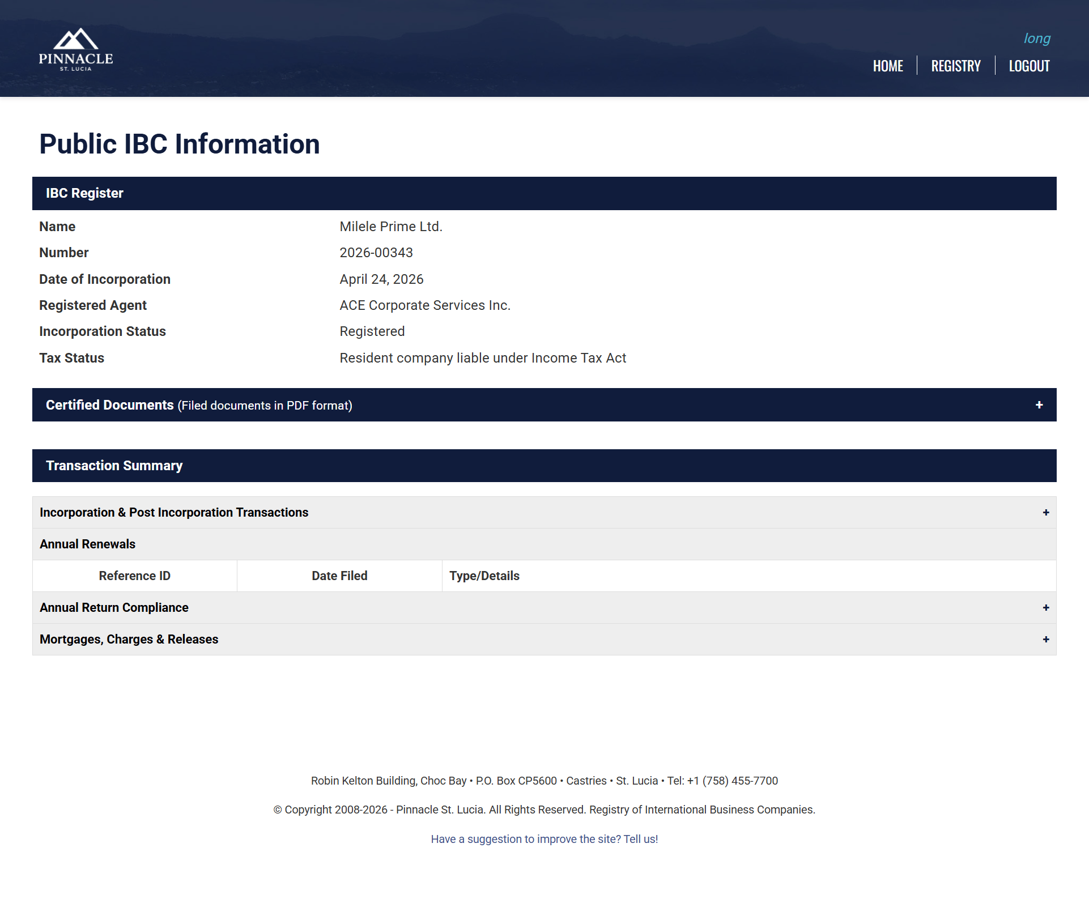1089x903 pixels.
Task: Click 'ACE Corporate Services Inc.' value
Action: [425, 305]
